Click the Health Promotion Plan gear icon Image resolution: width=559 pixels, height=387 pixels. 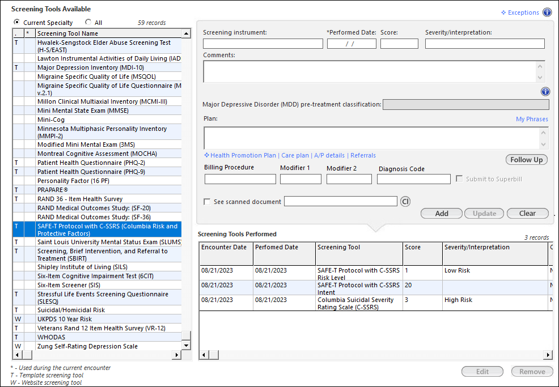tap(207, 156)
